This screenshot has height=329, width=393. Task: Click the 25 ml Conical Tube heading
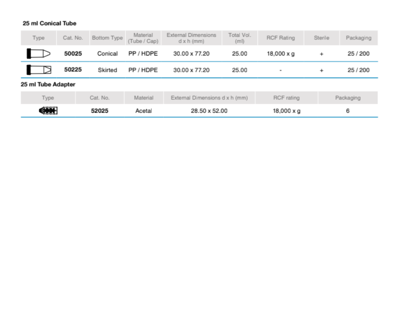(x=49, y=23)
